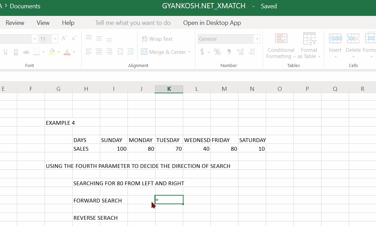Apply the comma style

pyautogui.click(x=229, y=51)
